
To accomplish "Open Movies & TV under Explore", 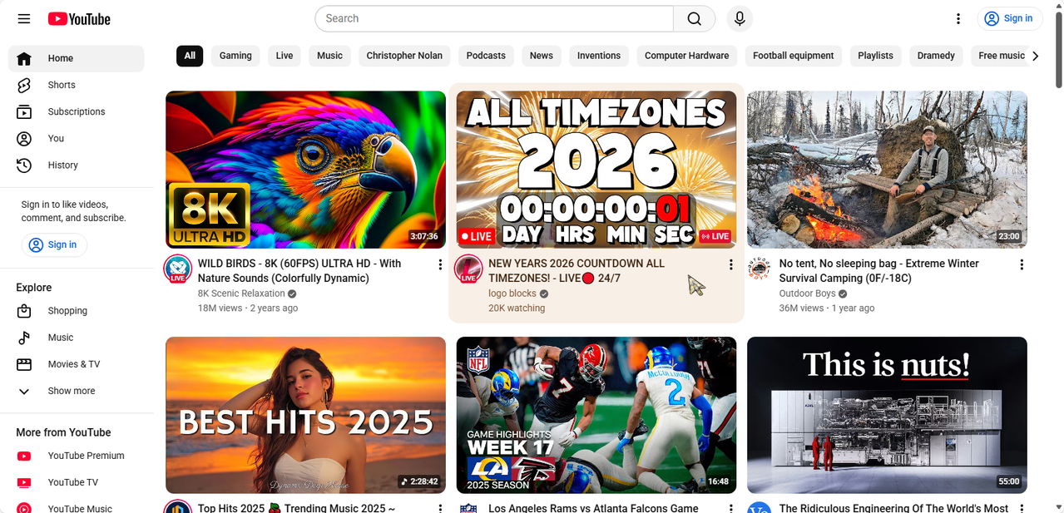I will click(77, 364).
